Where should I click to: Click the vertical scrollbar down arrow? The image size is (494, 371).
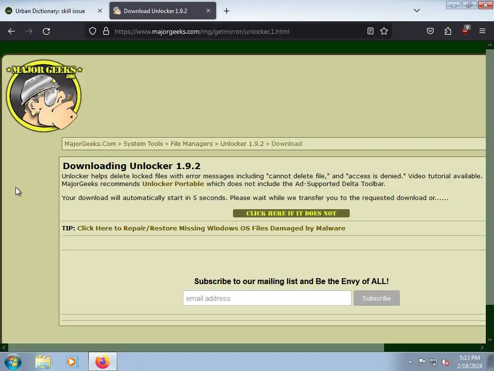pyautogui.click(x=490, y=340)
